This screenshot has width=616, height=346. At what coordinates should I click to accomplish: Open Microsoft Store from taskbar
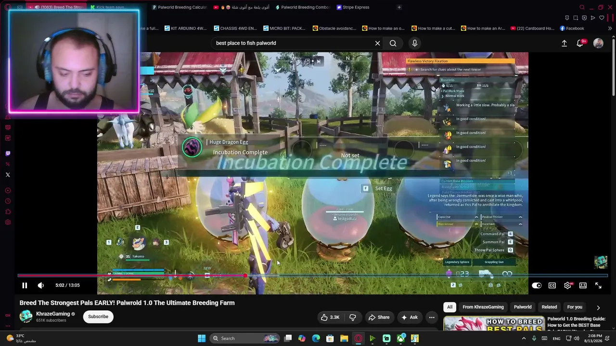330,338
